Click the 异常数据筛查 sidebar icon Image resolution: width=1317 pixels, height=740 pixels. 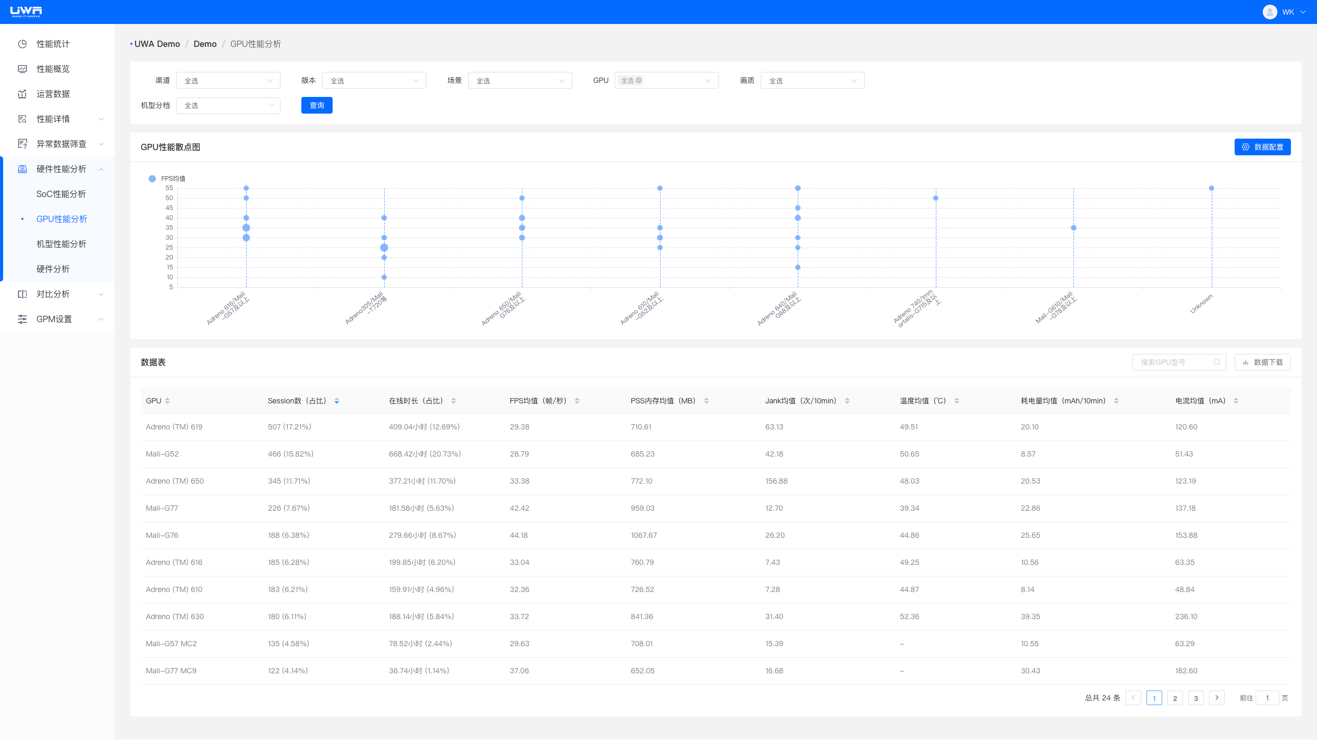pyautogui.click(x=22, y=144)
